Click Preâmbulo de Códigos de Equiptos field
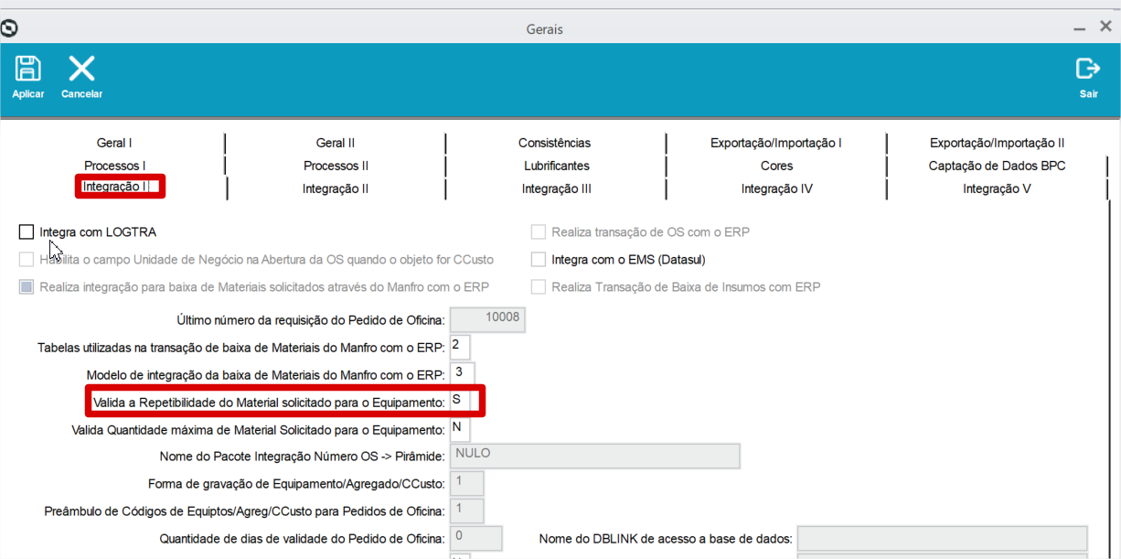 click(x=467, y=511)
